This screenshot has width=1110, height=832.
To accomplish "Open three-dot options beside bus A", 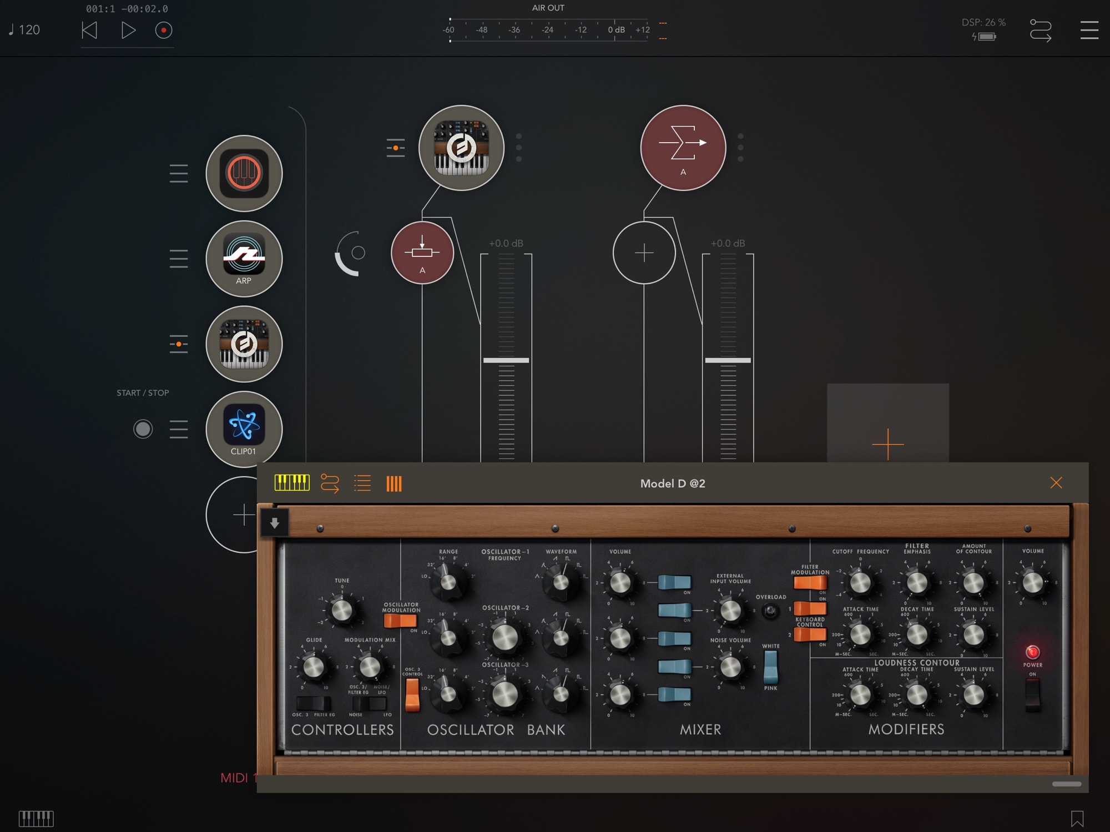I will (740, 148).
